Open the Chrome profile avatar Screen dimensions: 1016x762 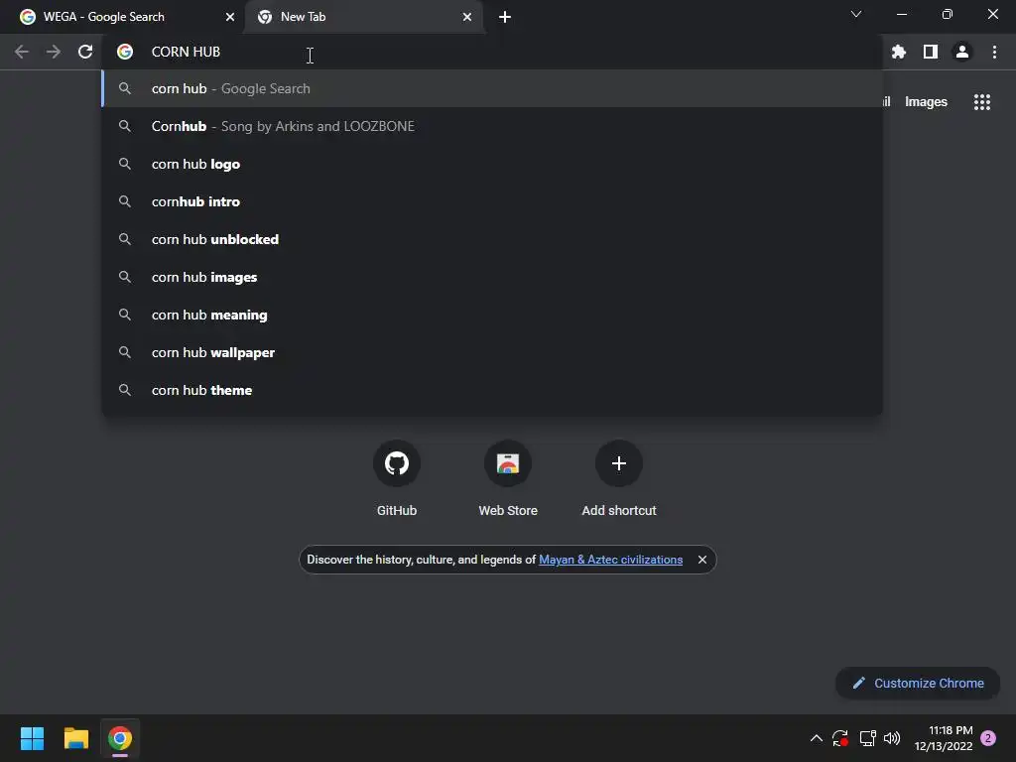coord(962,52)
